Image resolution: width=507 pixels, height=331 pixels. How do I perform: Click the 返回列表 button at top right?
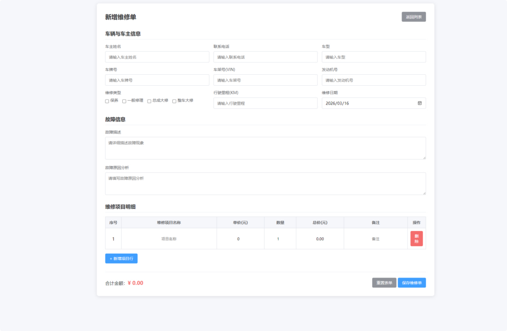click(413, 16)
